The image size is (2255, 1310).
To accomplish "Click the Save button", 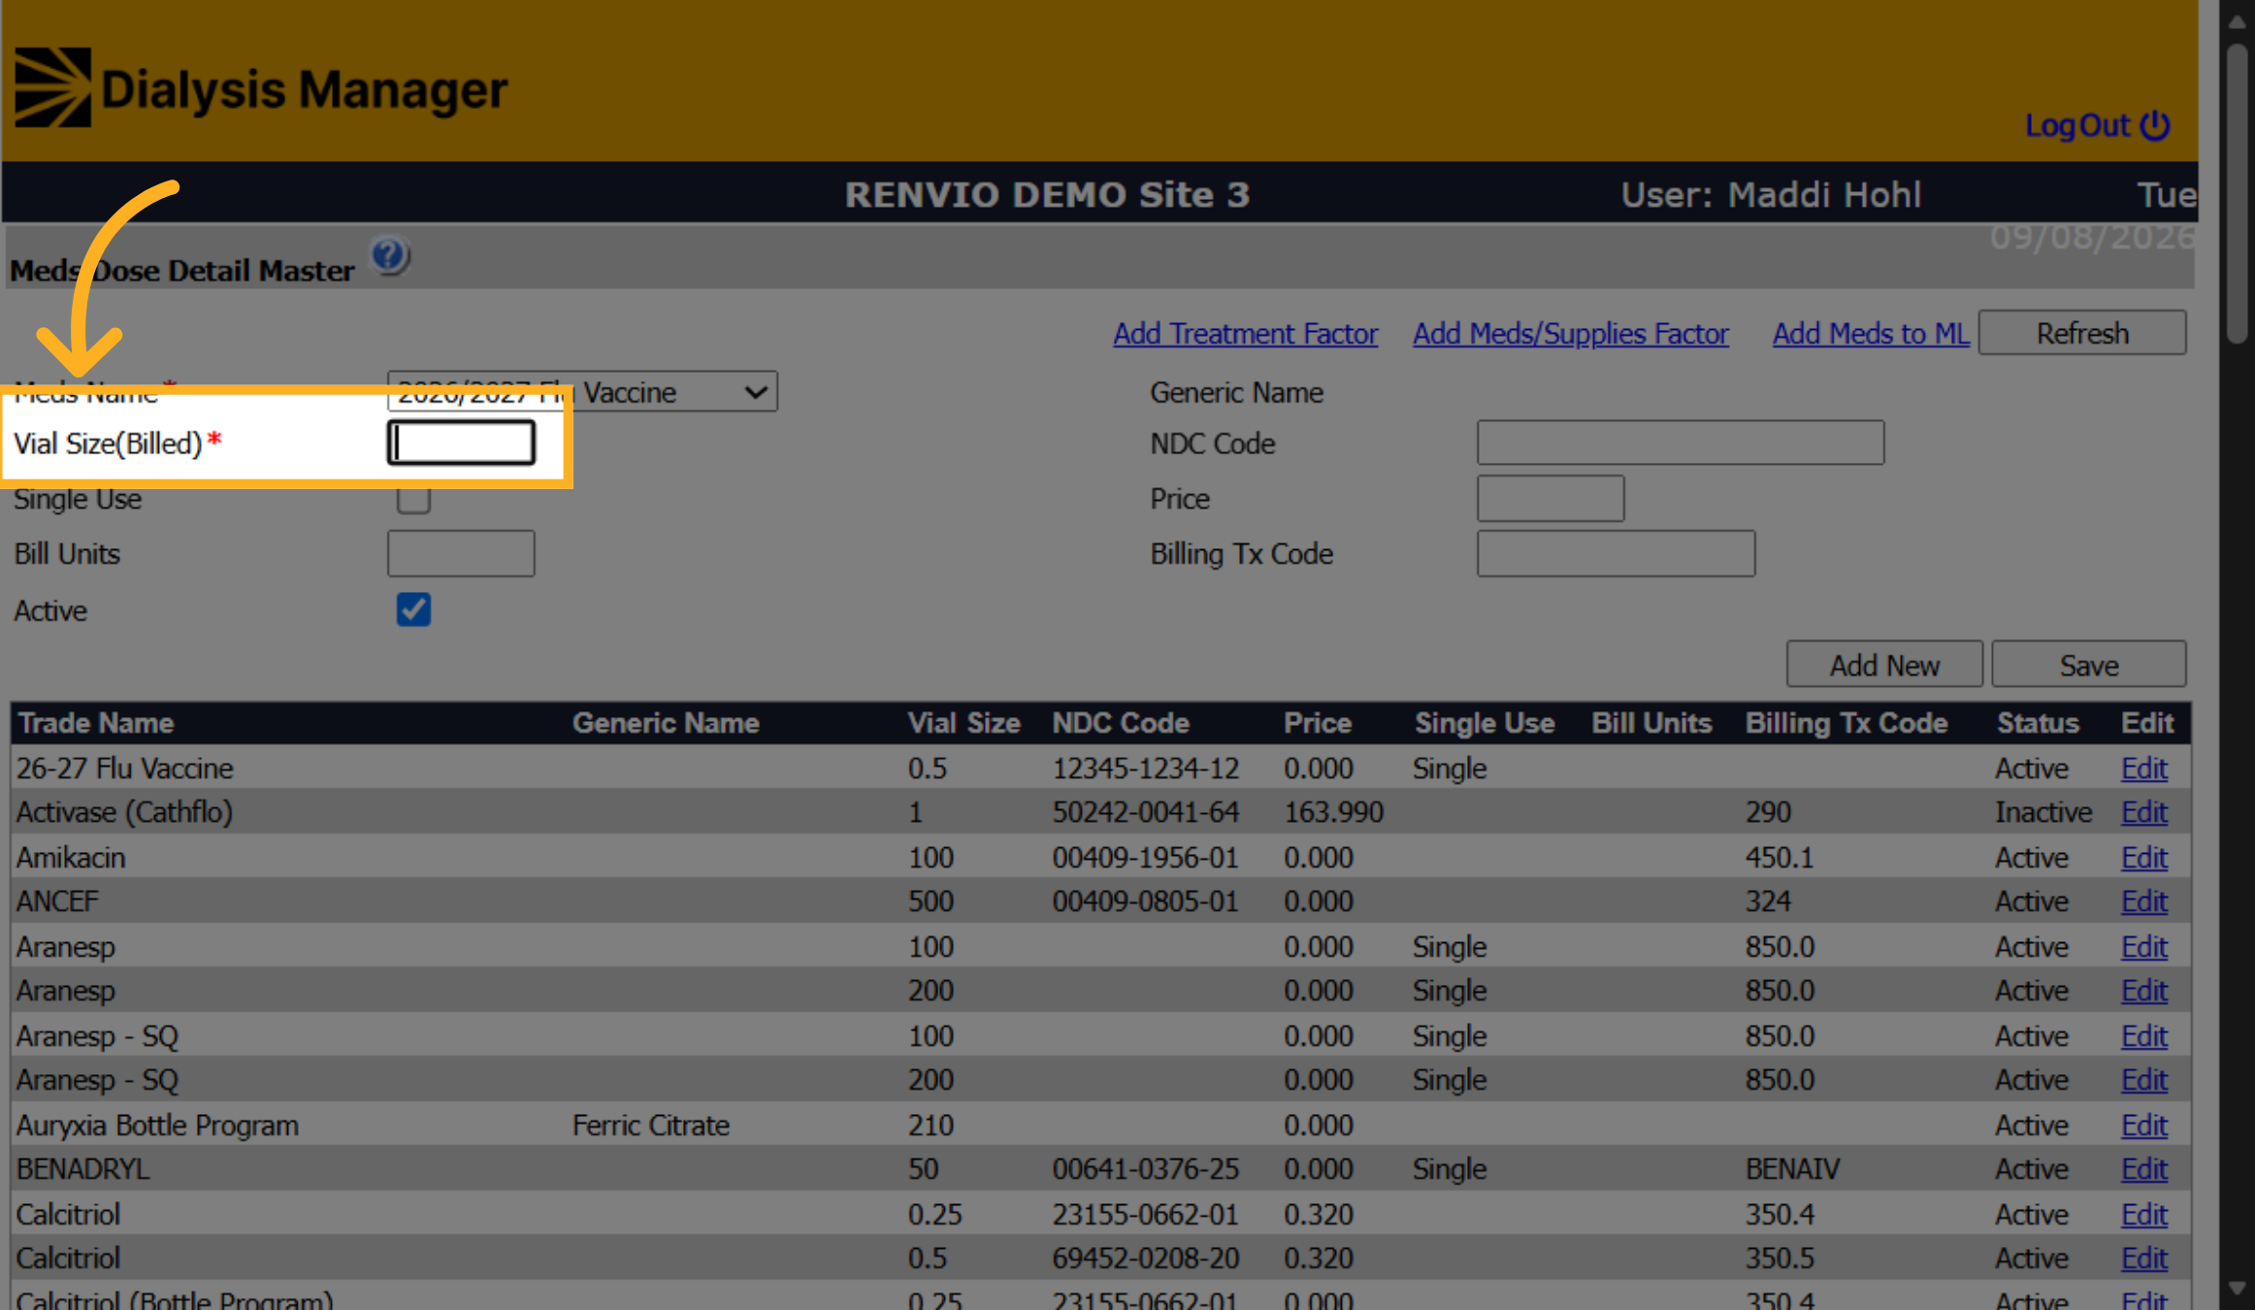I will 2089,665.
